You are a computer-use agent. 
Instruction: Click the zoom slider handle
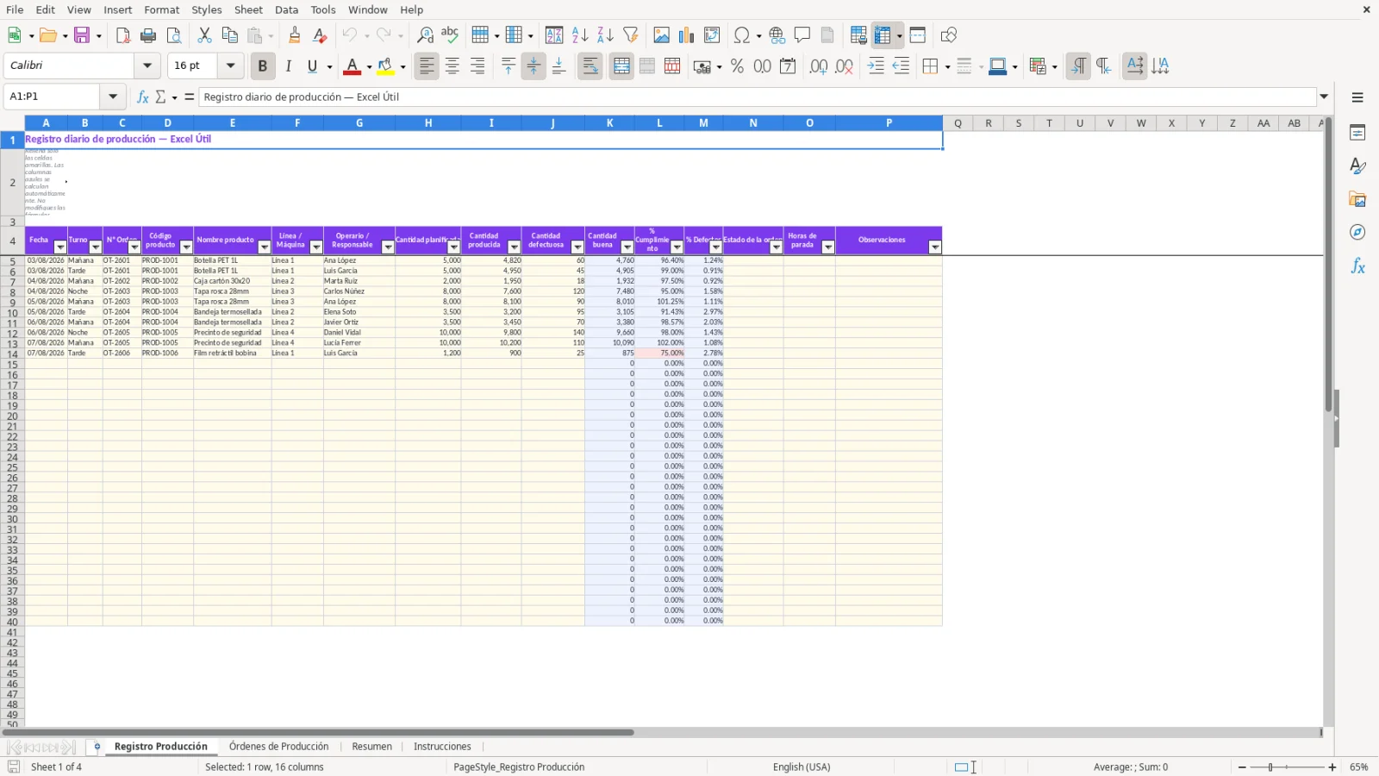tap(1270, 767)
